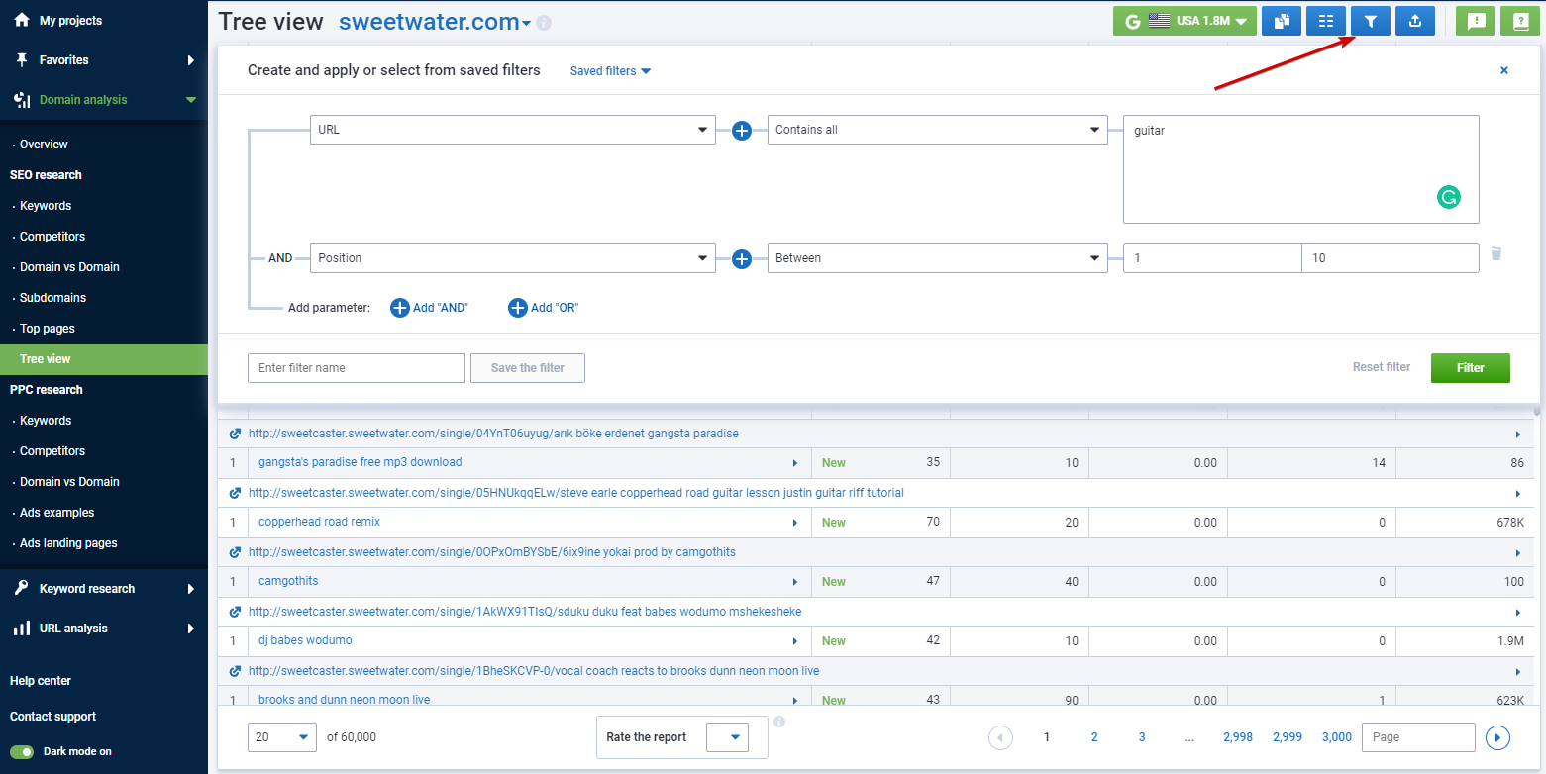Screen dimensions: 1546x774
Task: Click the URL analysis bar chart icon
Action: point(21,628)
